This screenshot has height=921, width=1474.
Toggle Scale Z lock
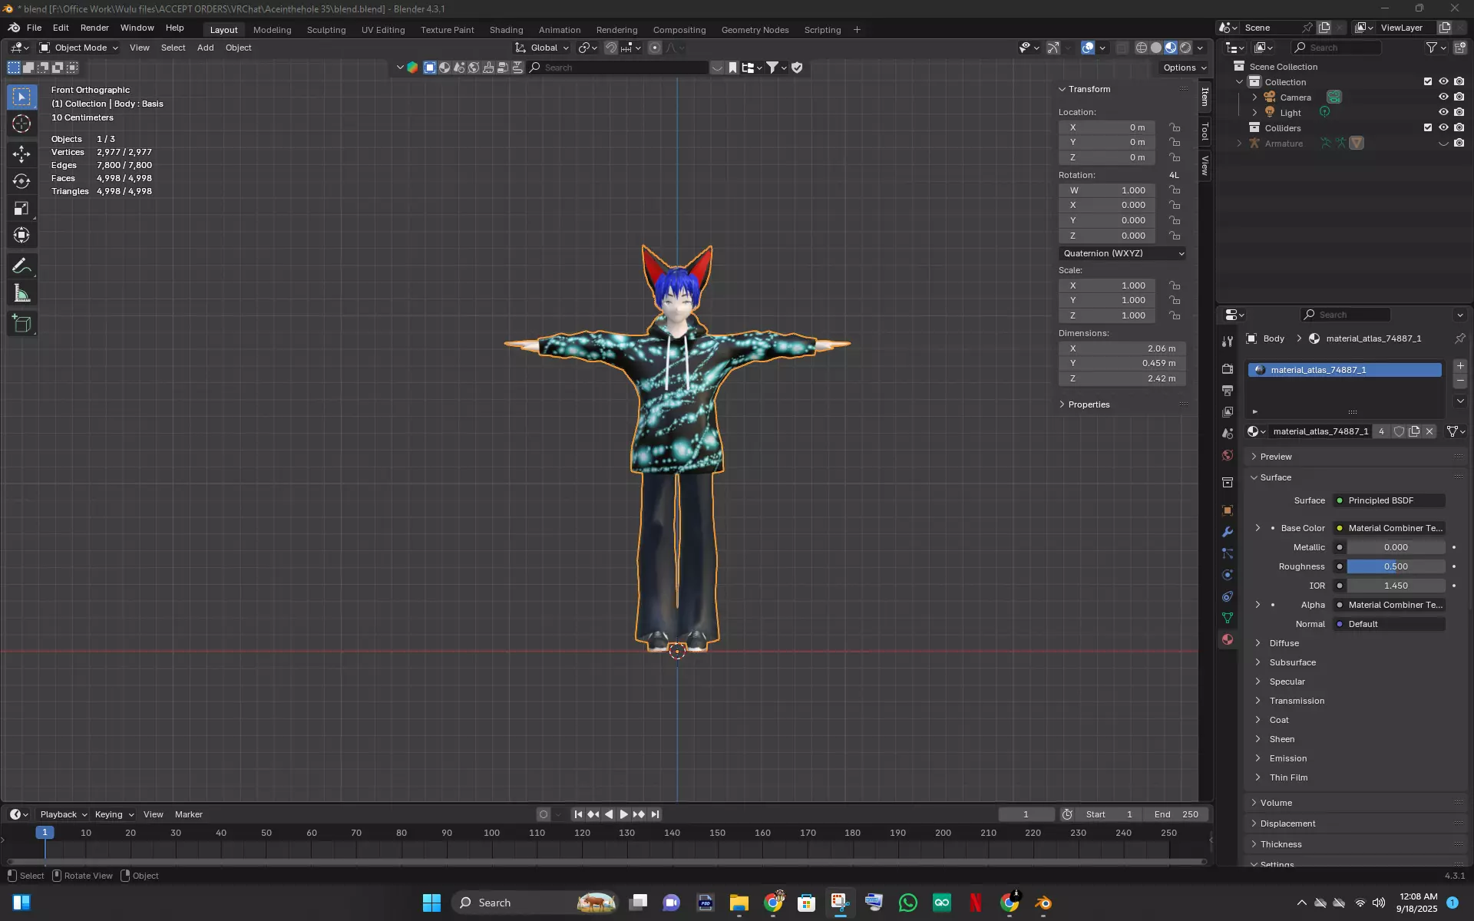click(x=1175, y=315)
